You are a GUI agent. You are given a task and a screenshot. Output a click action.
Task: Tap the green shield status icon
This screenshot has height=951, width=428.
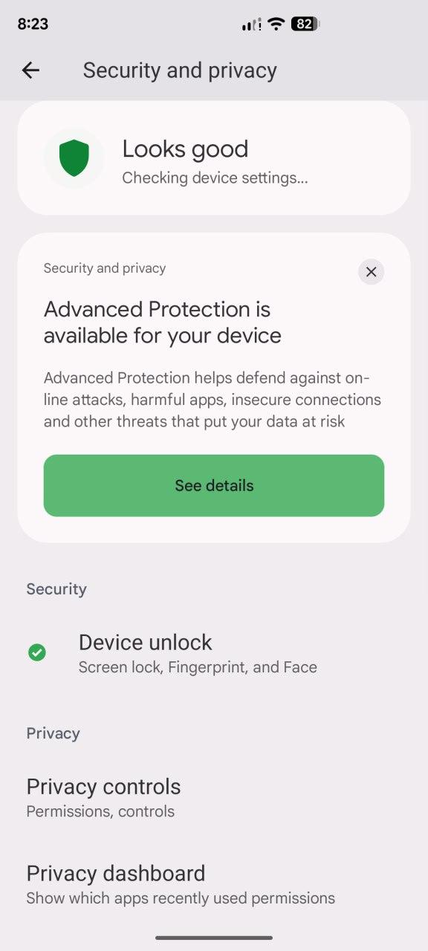pos(74,158)
